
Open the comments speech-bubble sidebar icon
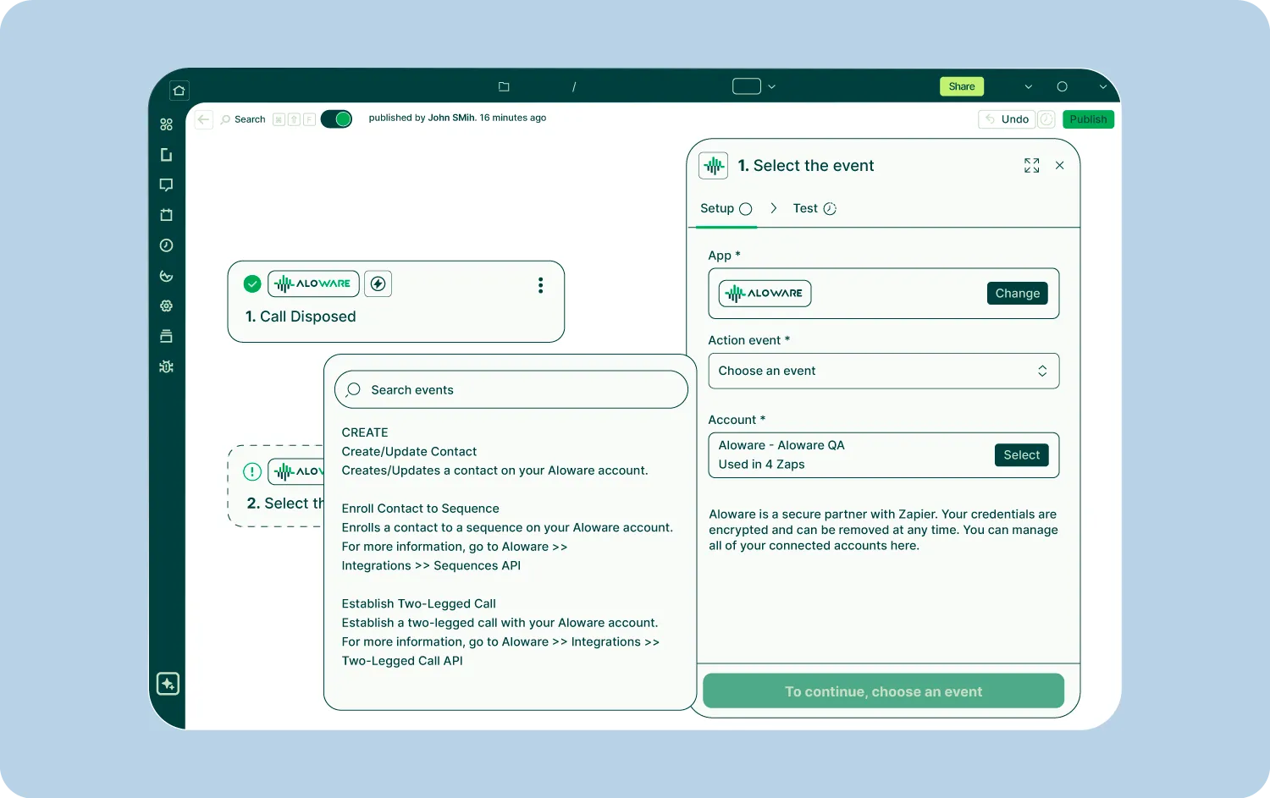[167, 185]
